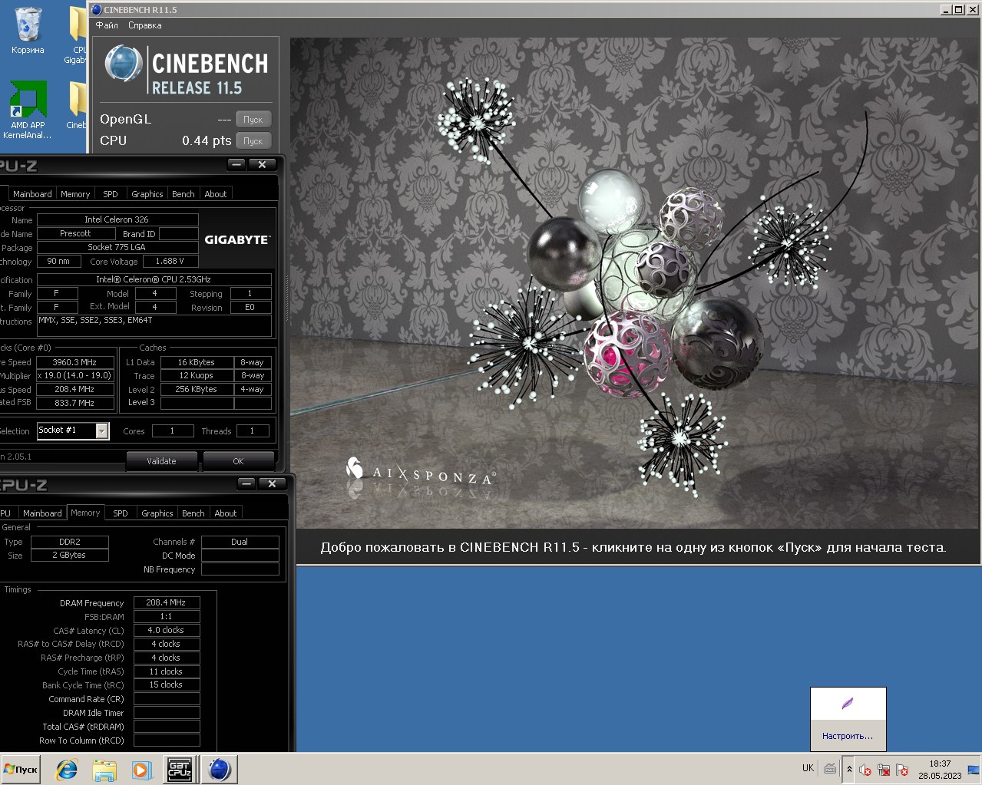
Task: Click the Настроить... link in tray popup
Action: coord(848,736)
